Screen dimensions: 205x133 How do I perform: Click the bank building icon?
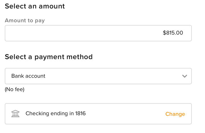(x=15, y=114)
